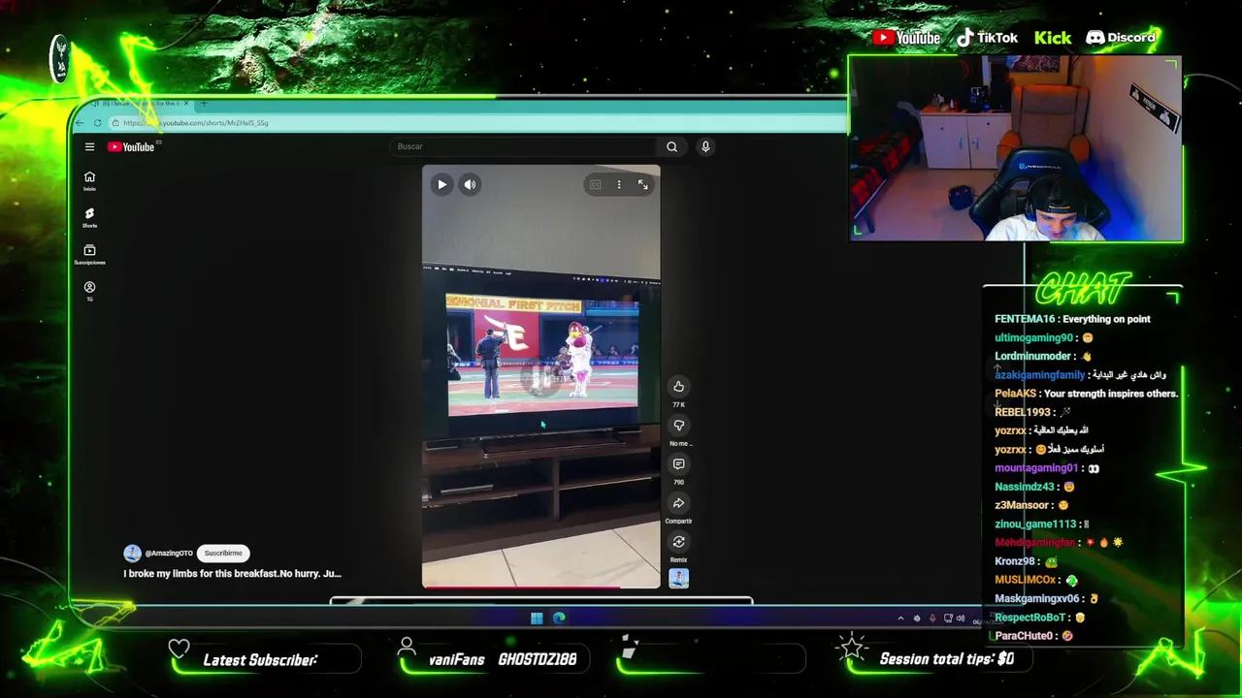Reload the page with refresh icon
1242x698 pixels.
(97, 123)
